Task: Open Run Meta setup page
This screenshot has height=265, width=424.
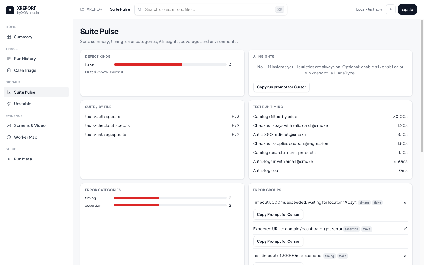Action: (x=37, y=159)
